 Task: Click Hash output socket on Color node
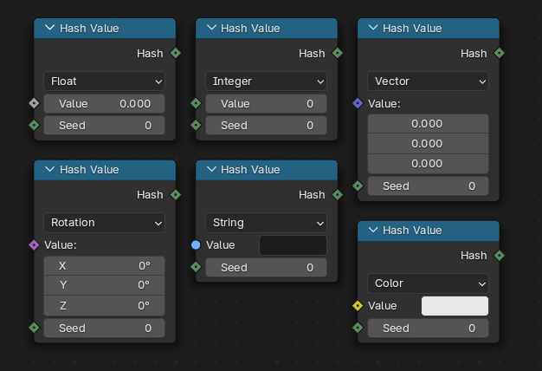[x=499, y=256]
